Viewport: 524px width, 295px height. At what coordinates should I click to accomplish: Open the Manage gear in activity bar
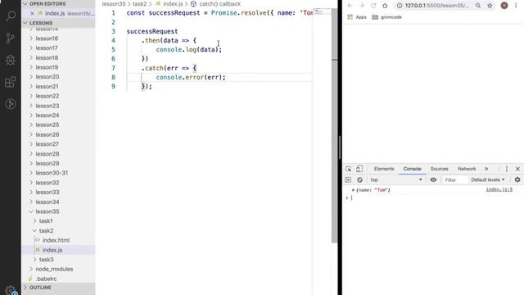click(11, 290)
